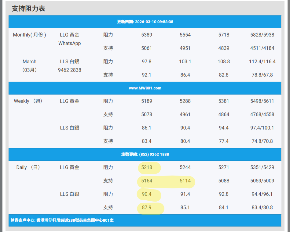
Task: Click the highlighted daily gold resistance 5218
Action: click(x=147, y=167)
